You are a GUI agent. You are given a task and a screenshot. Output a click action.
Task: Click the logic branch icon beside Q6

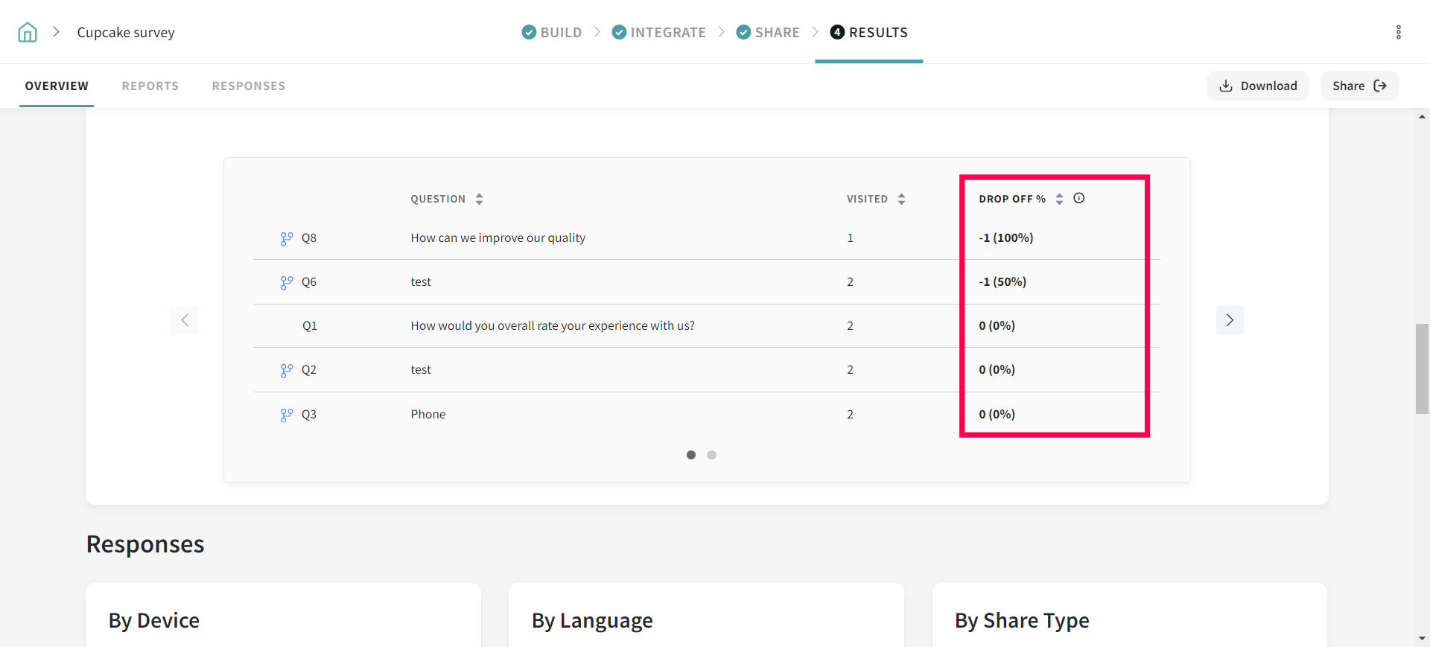click(287, 282)
